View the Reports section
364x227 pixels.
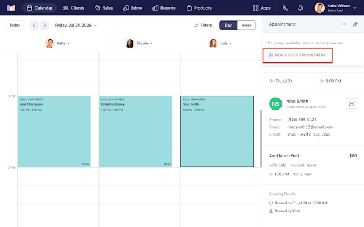tap(164, 8)
